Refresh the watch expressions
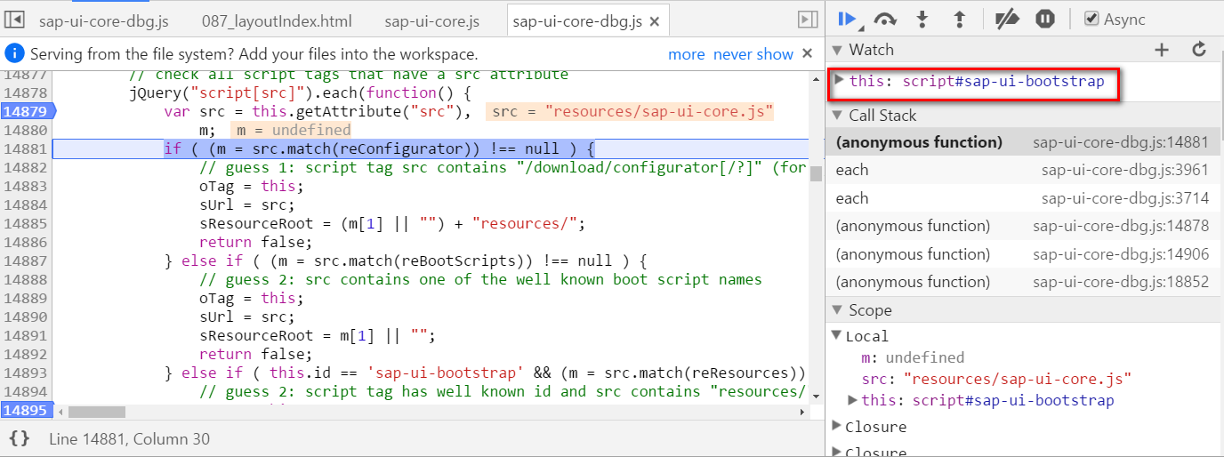 pos(1199,50)
